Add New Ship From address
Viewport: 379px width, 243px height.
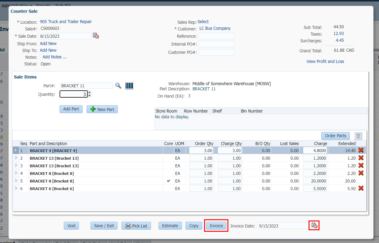point(48,43)
